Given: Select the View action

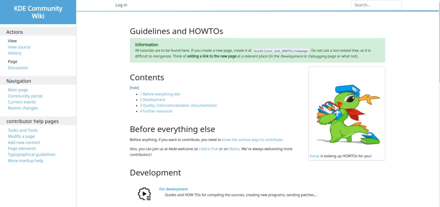Looking at the screenshot, I should click(x=12, y=41).
